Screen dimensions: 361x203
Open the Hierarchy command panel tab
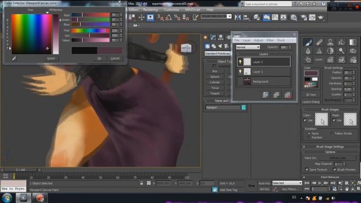pos(221,38)
